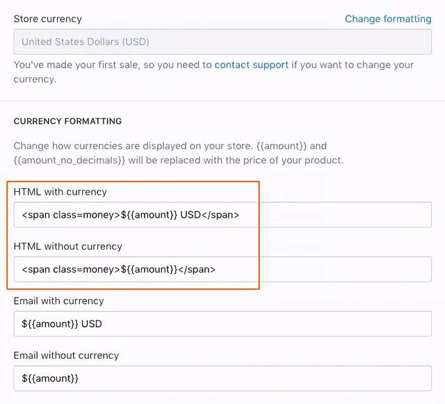Click the HTML without currency label
The width and height of the screenshot is (445, 404).
click(x=68, y=246)
